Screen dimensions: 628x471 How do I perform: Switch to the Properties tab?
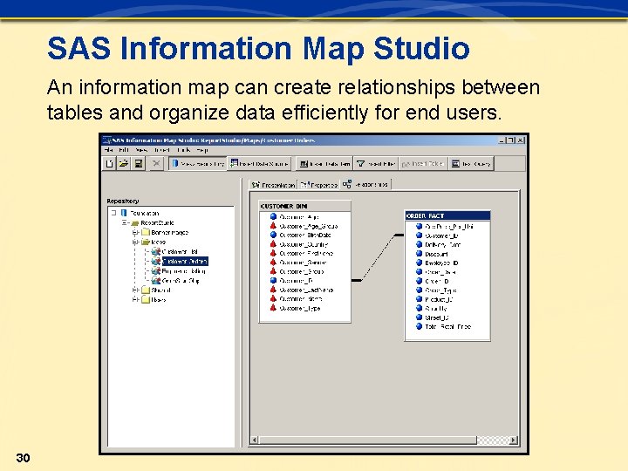(x=319, y=185)
